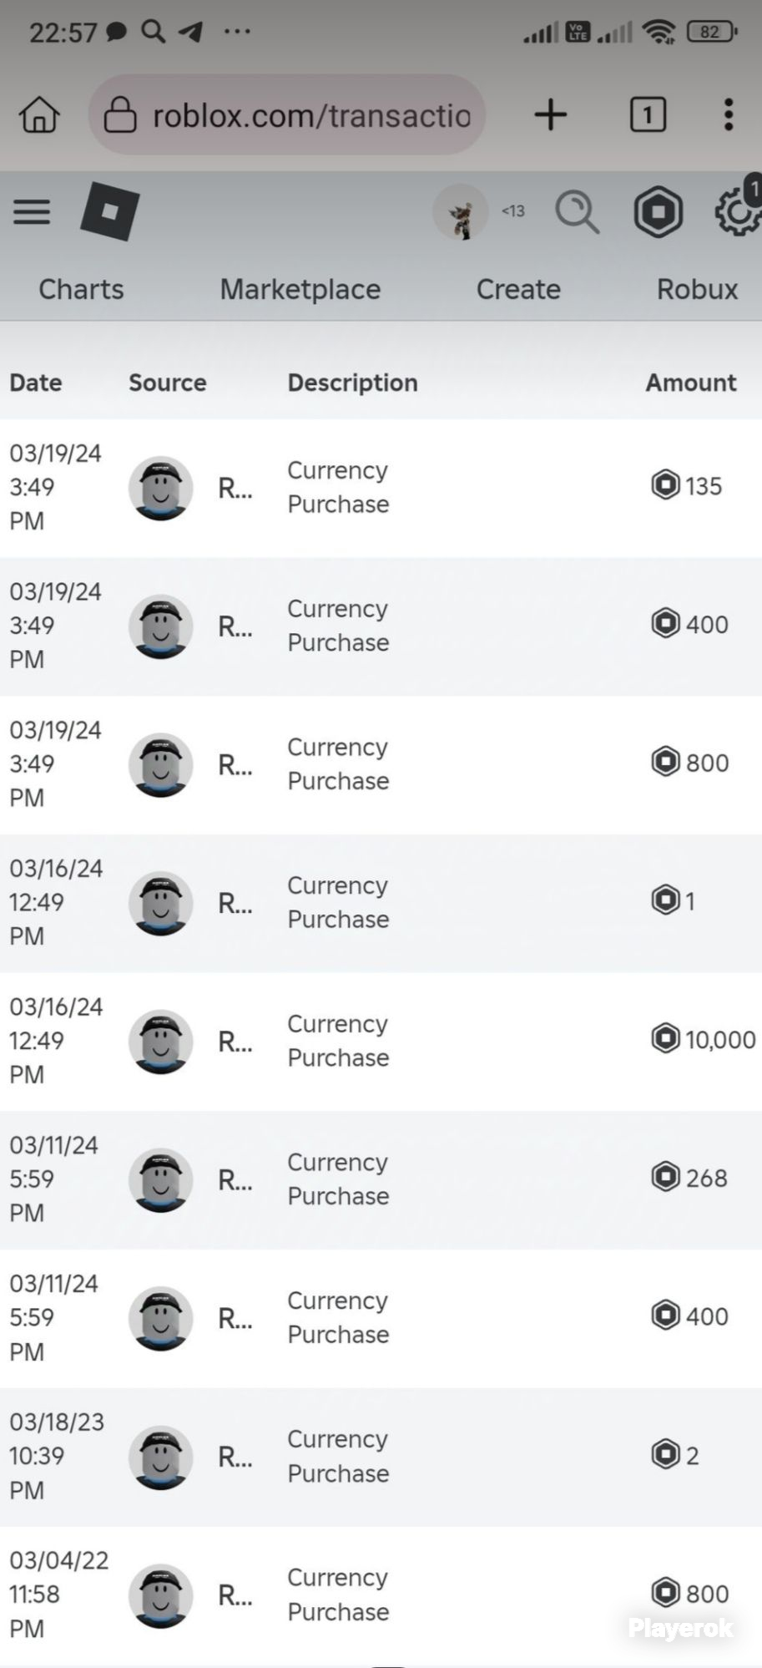
Task: Open the browser tab switcher showing 1
Action: [648, 114]
